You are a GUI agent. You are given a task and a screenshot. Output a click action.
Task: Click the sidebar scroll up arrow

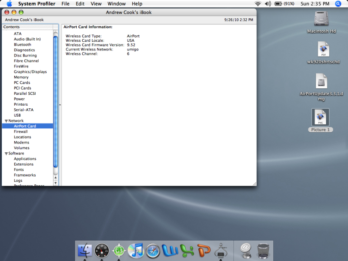(x=56, y=177)
